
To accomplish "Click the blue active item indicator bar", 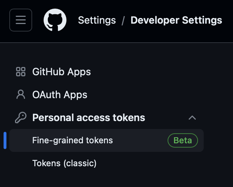I will (5, 140).
